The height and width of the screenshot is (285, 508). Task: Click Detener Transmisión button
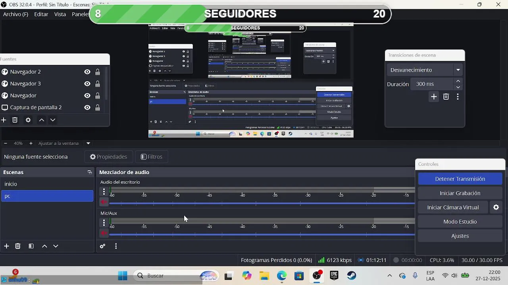(x=460, y=179)
